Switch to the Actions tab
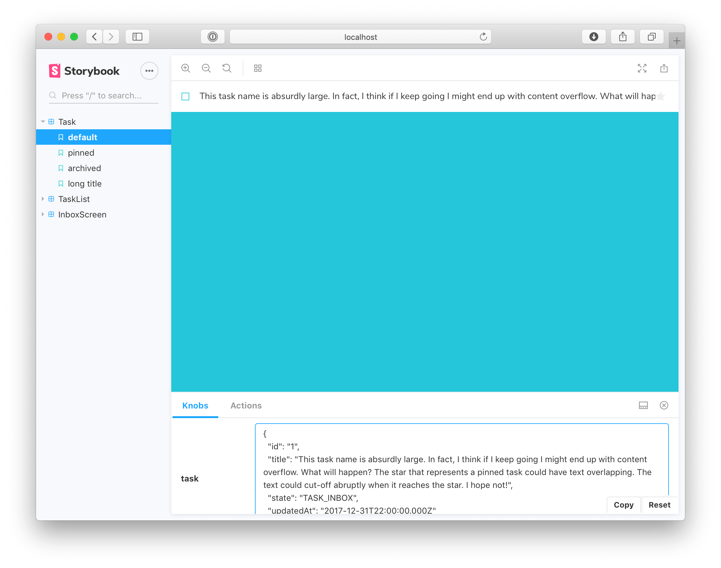This screenshot has width=721, height=568. pyautogui.click(x=245, y=405)
